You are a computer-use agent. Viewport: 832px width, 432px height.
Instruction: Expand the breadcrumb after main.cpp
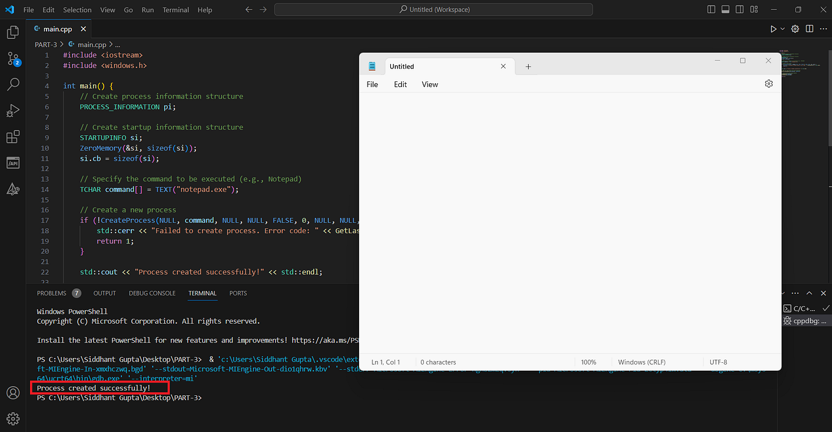point(117,44)
